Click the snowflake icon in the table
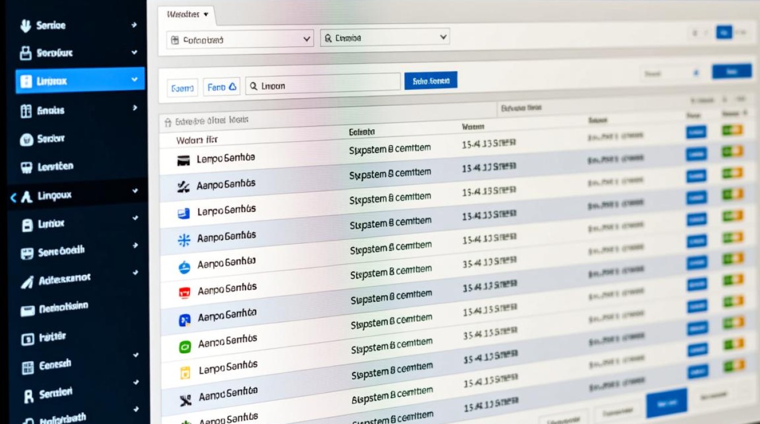This screenshot has width=760, height=424. (x=184, y=240)
